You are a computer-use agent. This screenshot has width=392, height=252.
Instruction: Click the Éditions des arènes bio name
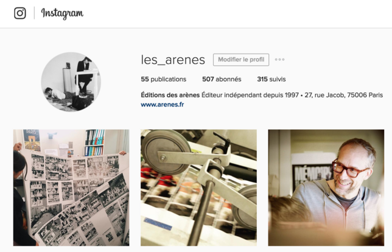(x=170, y=95)
